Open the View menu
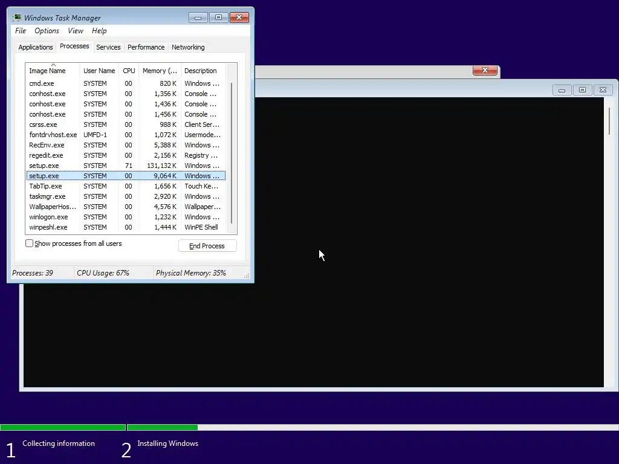619x464 pixels. click(76, 31)
